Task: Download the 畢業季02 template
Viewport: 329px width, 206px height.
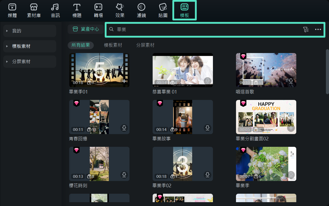Action: [x=208, y=175]
